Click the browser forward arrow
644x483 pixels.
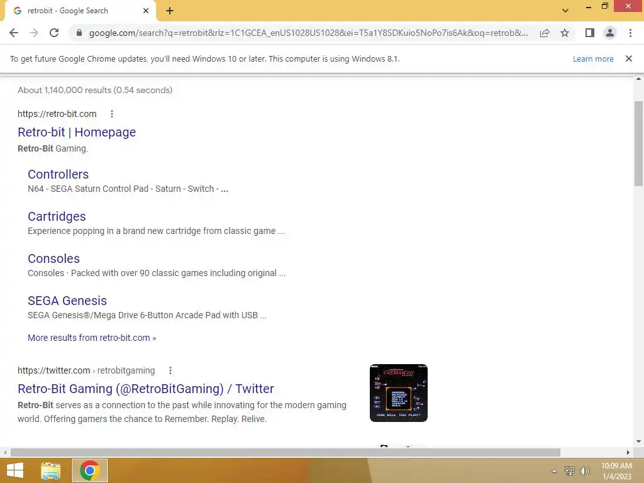[34, 33]
